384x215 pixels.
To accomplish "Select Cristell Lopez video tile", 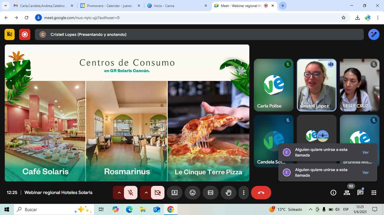I will click(x=317, y=85).
